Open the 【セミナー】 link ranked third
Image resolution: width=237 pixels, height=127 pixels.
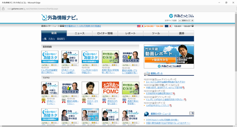pyautogui.click(x=93, y=102)
